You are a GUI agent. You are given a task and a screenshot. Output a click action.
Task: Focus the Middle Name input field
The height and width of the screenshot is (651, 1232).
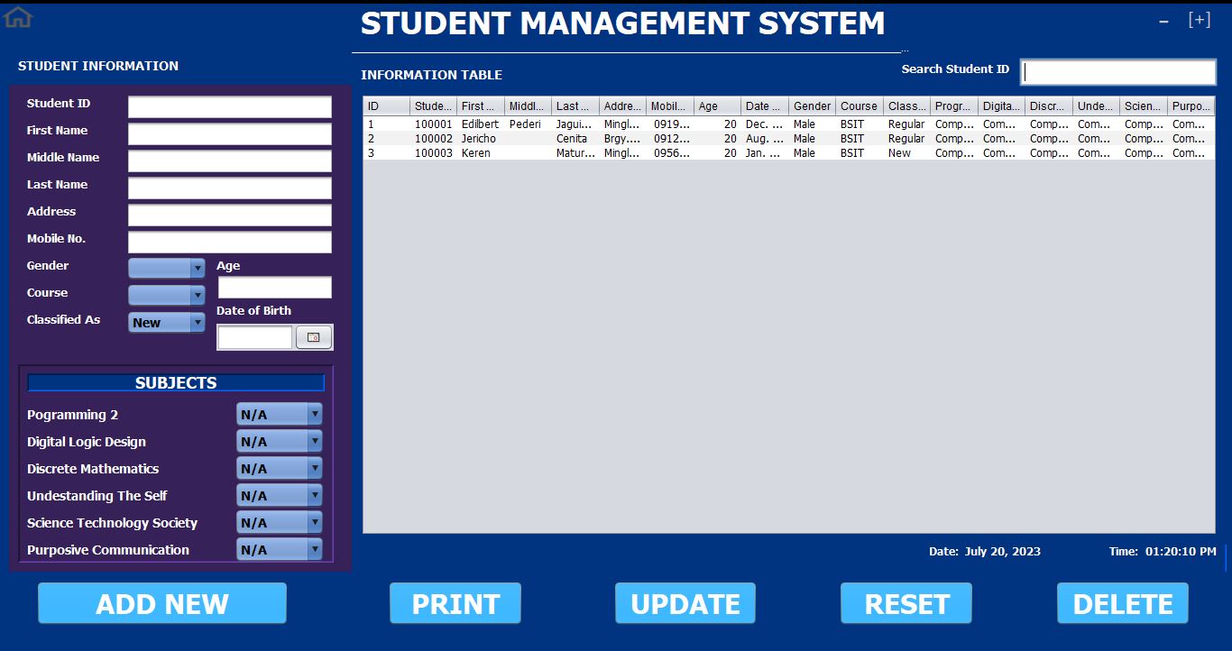[230, 161]
